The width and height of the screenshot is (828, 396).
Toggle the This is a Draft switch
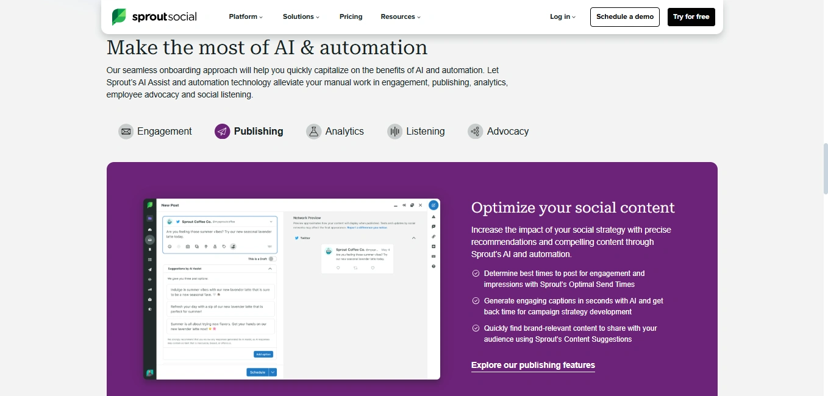(x=272, y=259)
